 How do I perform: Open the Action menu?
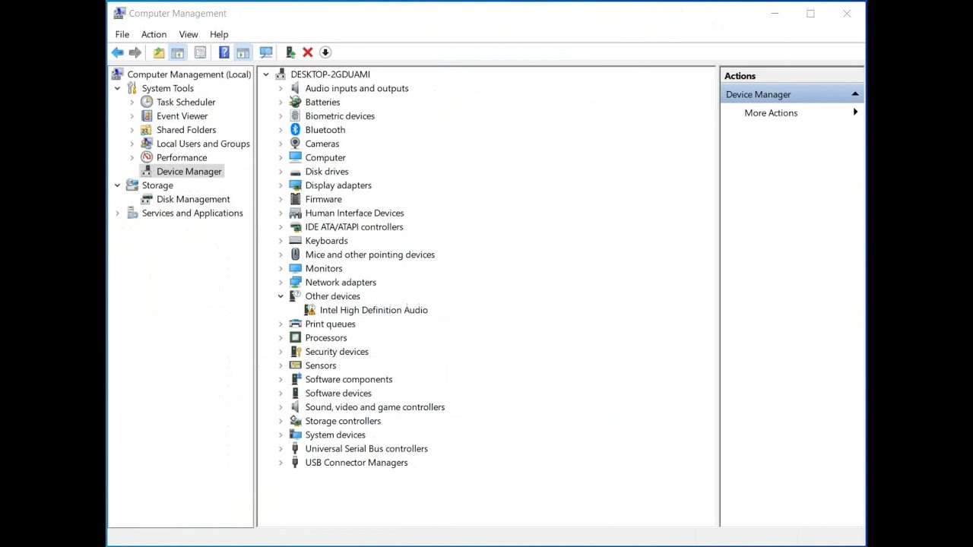coord(154,34)
